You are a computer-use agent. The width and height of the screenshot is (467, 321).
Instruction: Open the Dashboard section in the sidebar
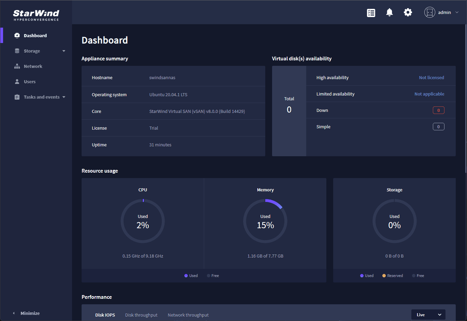[x=36, y=35]
